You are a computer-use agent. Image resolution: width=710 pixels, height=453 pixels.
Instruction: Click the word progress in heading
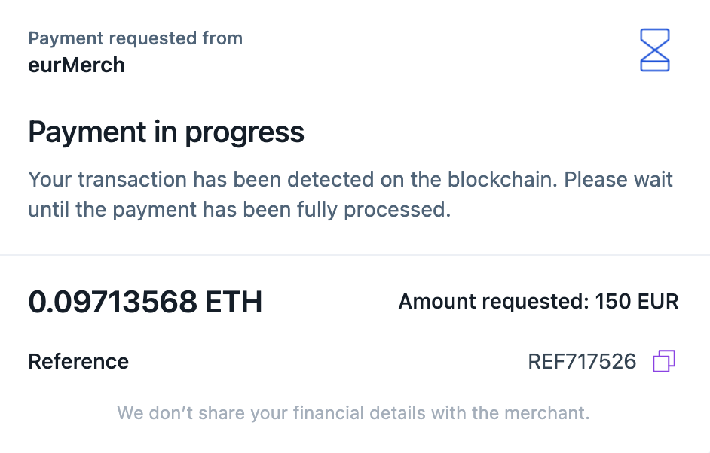tap(244, 134)
